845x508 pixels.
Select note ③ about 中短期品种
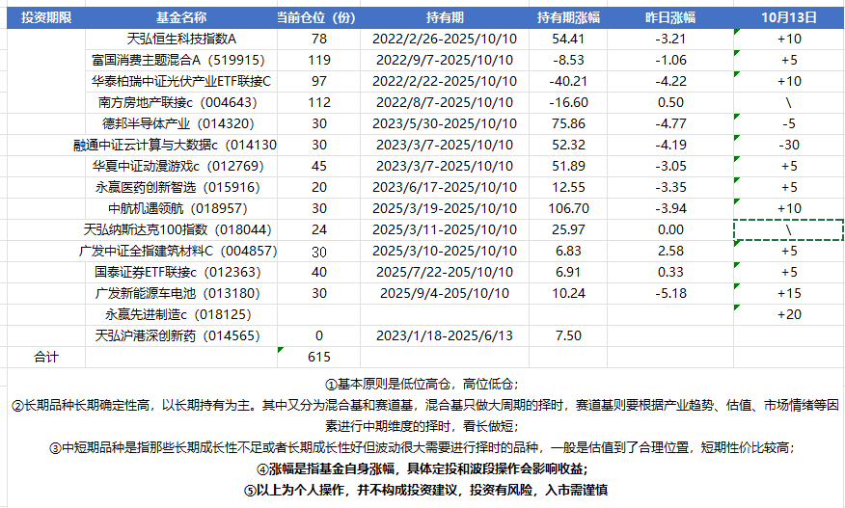(x=422, y=447)
